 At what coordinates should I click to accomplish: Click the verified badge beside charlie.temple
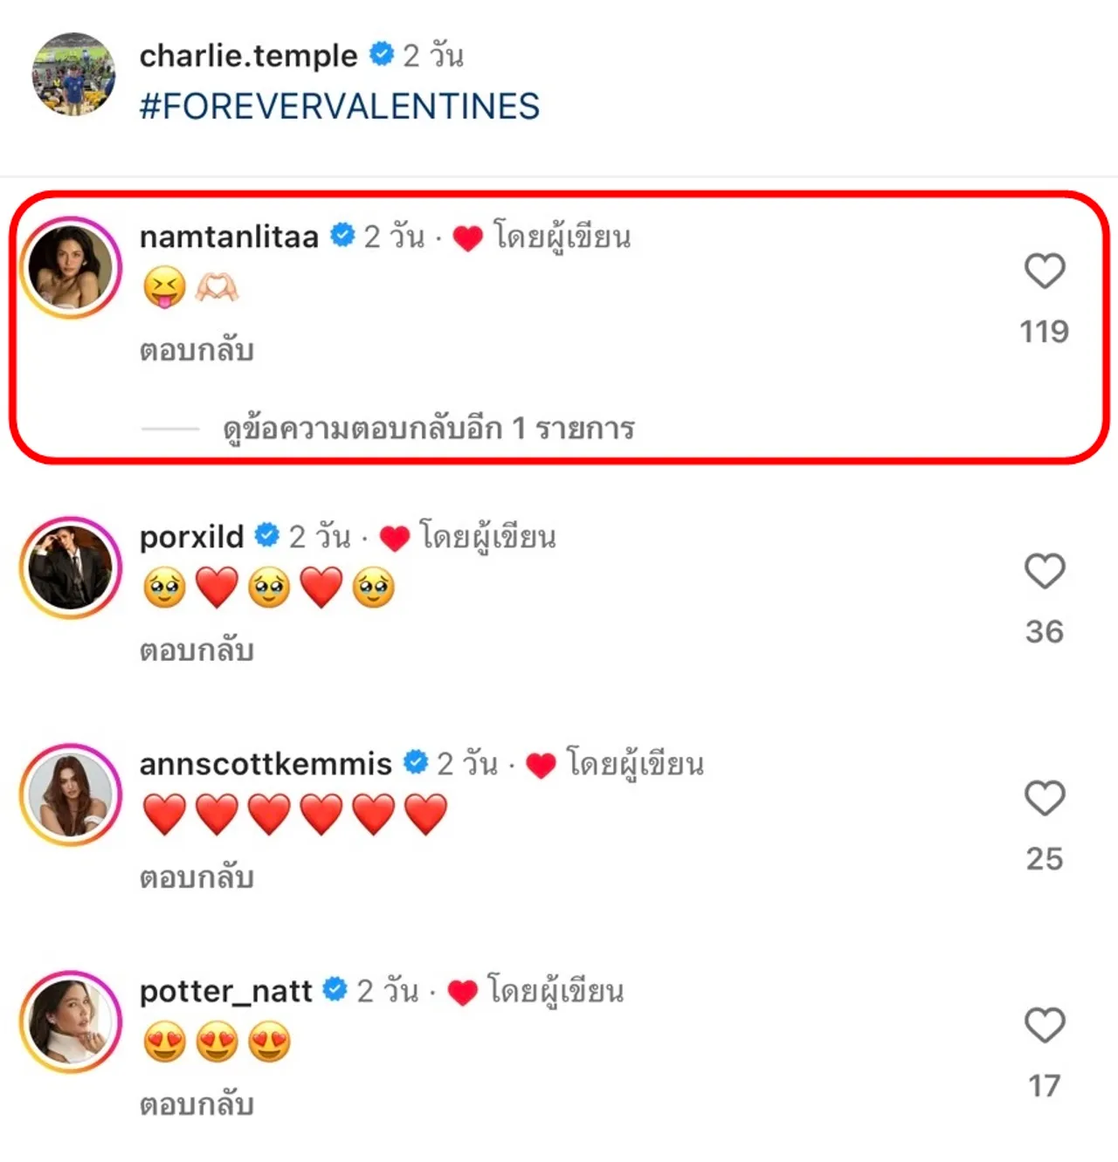click(380, 55)
